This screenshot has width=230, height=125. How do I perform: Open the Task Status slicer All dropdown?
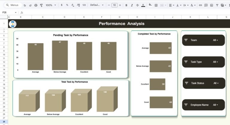click(x=216, y=83)
